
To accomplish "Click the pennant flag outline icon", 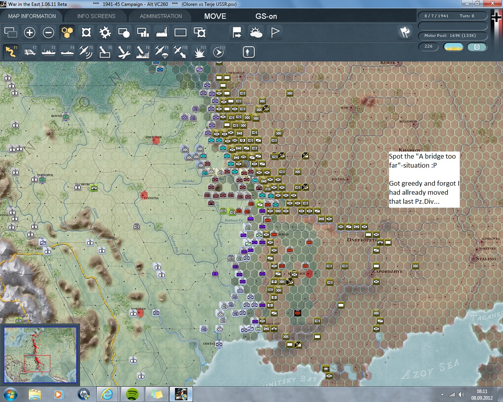I will (x=275, y=32).
